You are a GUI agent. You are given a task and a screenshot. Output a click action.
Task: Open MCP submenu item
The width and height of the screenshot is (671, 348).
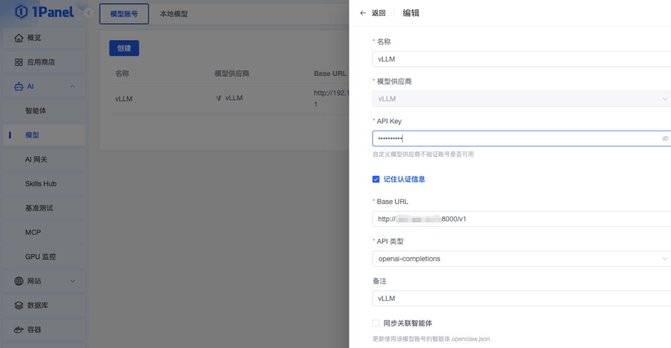click(44, 232)
